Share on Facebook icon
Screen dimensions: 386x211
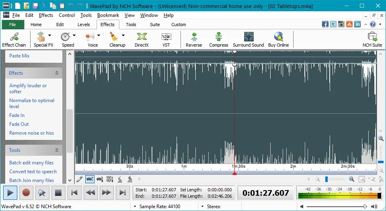coord(325,24)
